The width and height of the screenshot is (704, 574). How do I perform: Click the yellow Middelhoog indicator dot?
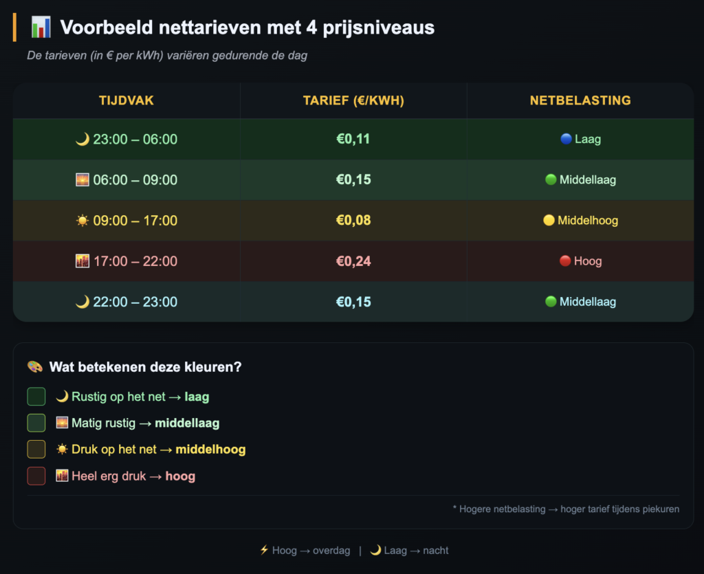[x=549, y=221]
